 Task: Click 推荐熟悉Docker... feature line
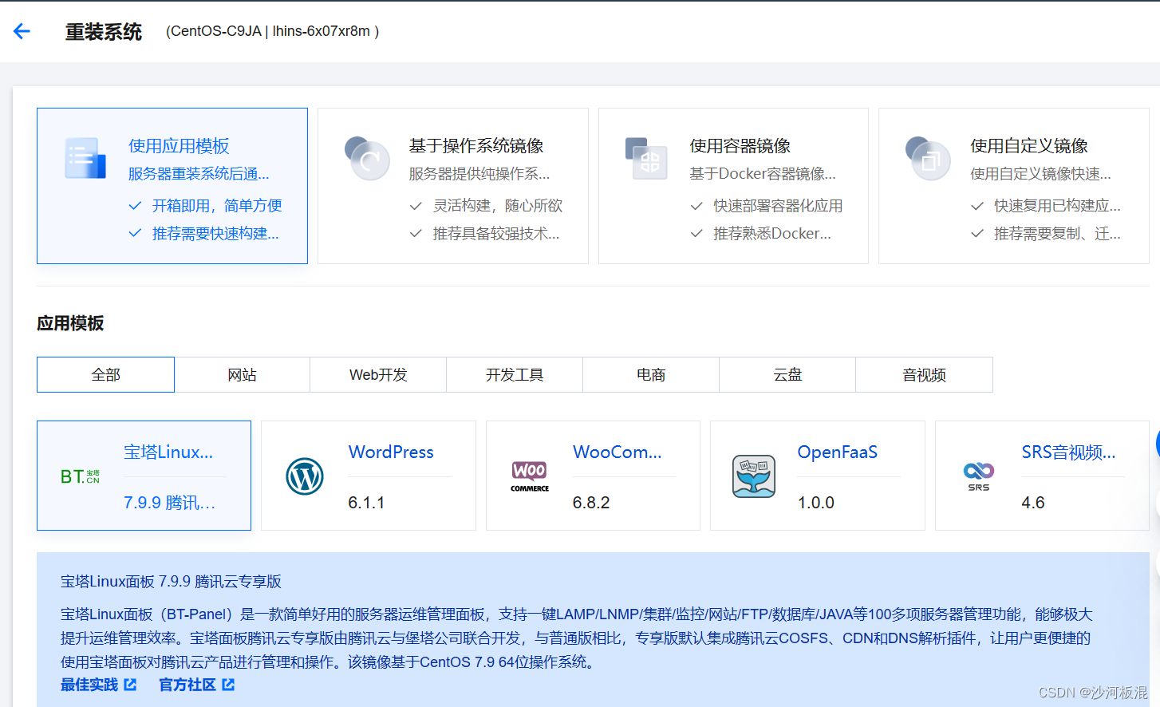click(772, 234)
